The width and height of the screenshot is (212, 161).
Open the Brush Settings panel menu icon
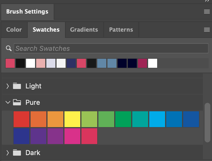(x=207, y=12)
